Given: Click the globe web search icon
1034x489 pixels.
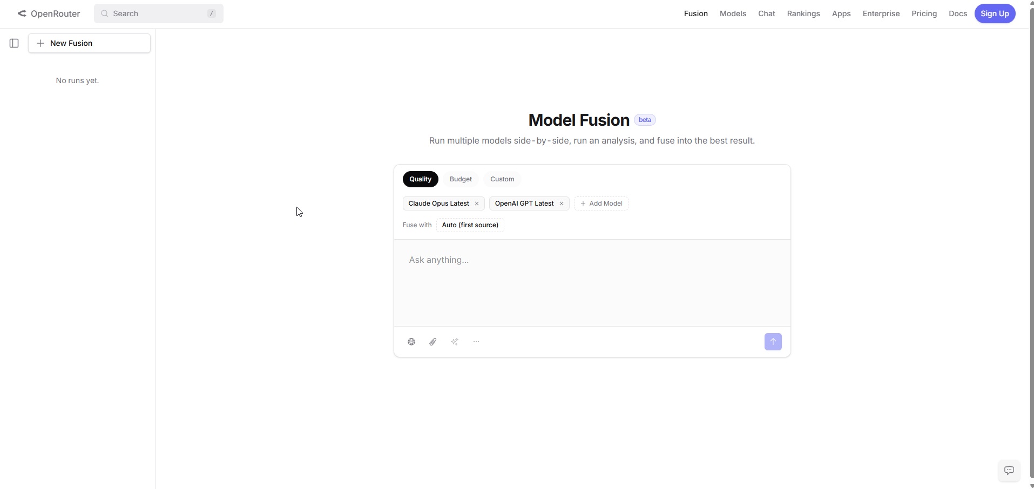Looking at the screenshot, I should [411, 342].
